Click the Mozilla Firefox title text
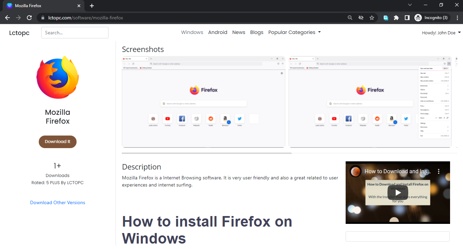Screen dimensions: 463x249 click(57, 117)
